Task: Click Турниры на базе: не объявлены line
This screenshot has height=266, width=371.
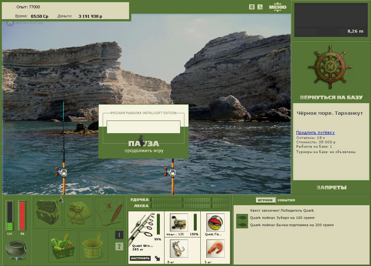Action: (x=326, y=152)
